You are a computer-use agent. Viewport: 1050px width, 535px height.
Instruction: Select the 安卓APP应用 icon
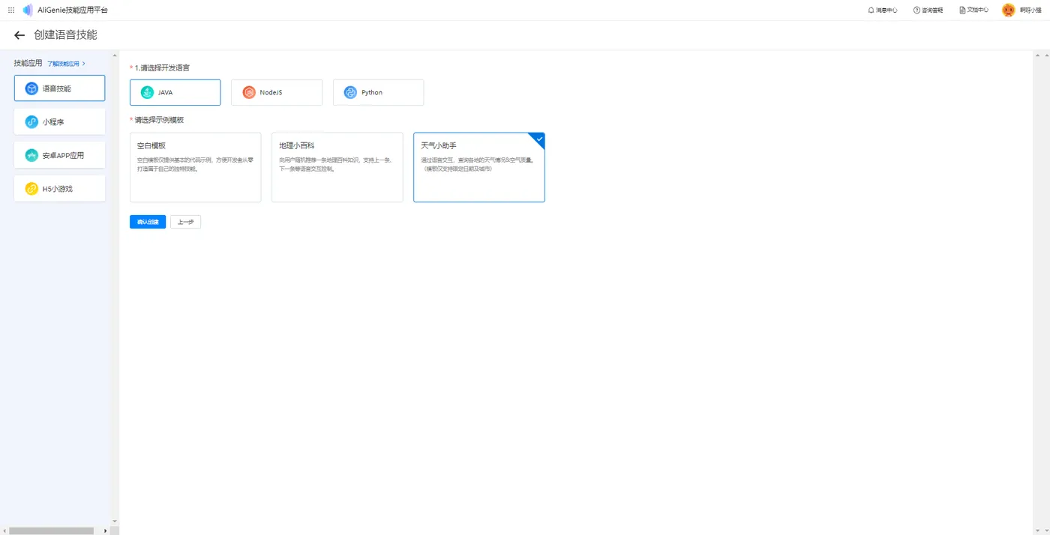coord(31,155)
